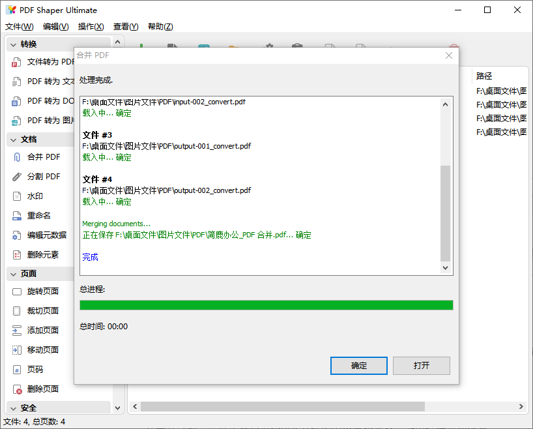Click the merge log scrollbar down arrow
Viewport: 533px width, 429px height.
pyautogui.click(x=445, y=267)
